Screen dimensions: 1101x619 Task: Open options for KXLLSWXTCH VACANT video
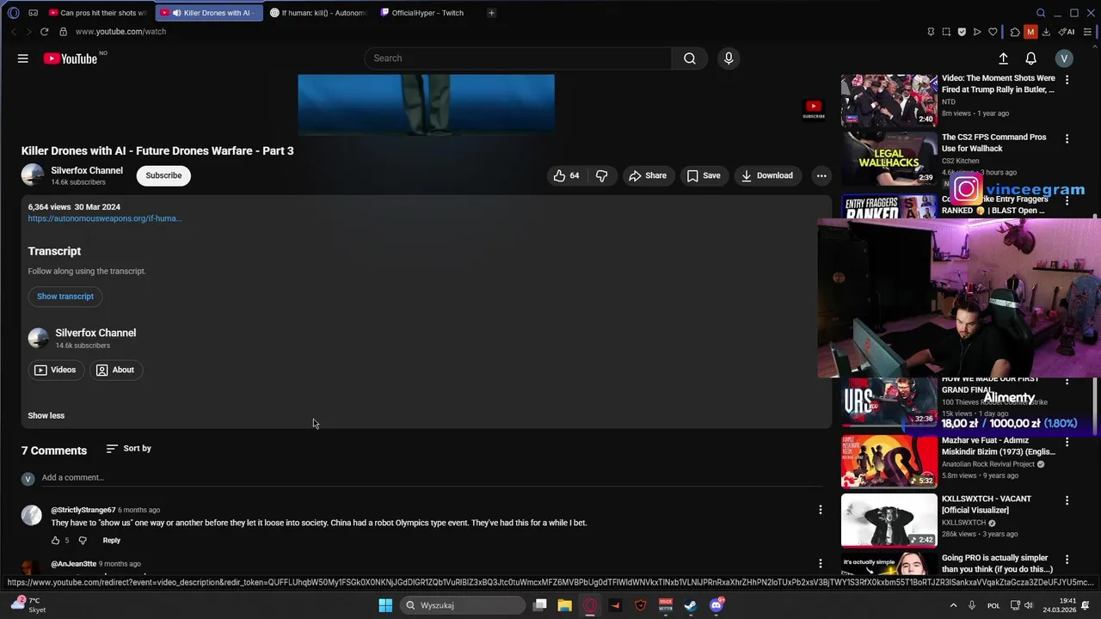[x=1067, y=500]
